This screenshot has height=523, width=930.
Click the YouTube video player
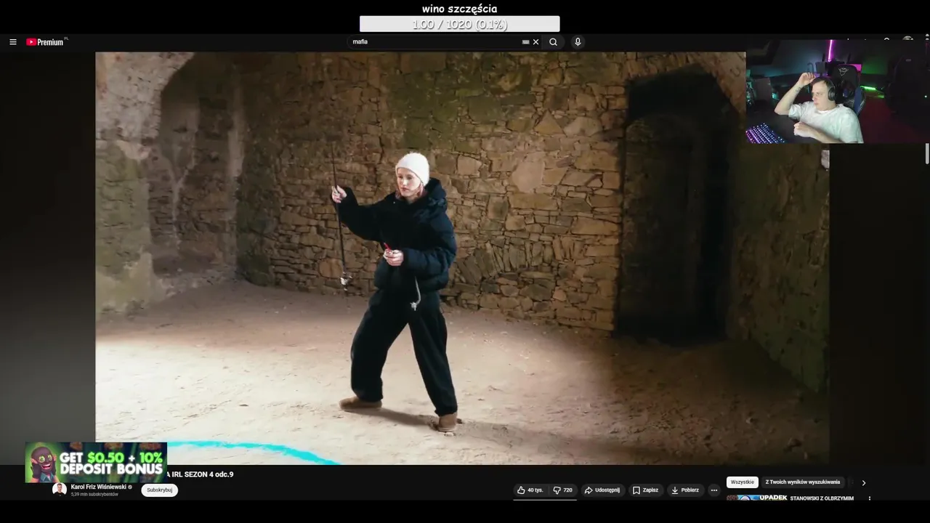coord(462,258)
